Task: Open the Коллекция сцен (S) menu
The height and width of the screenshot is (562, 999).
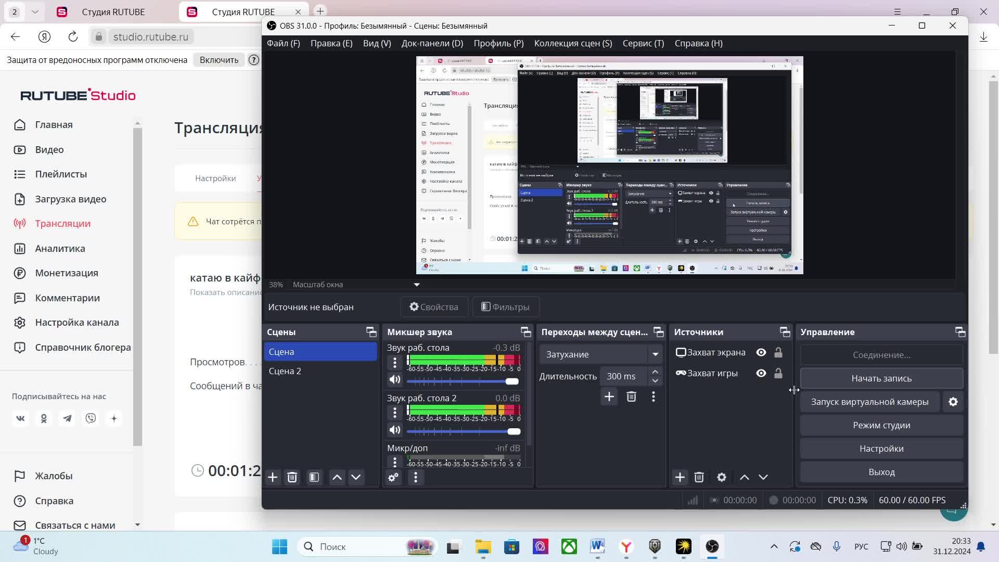Action: [x=573, y=43]
